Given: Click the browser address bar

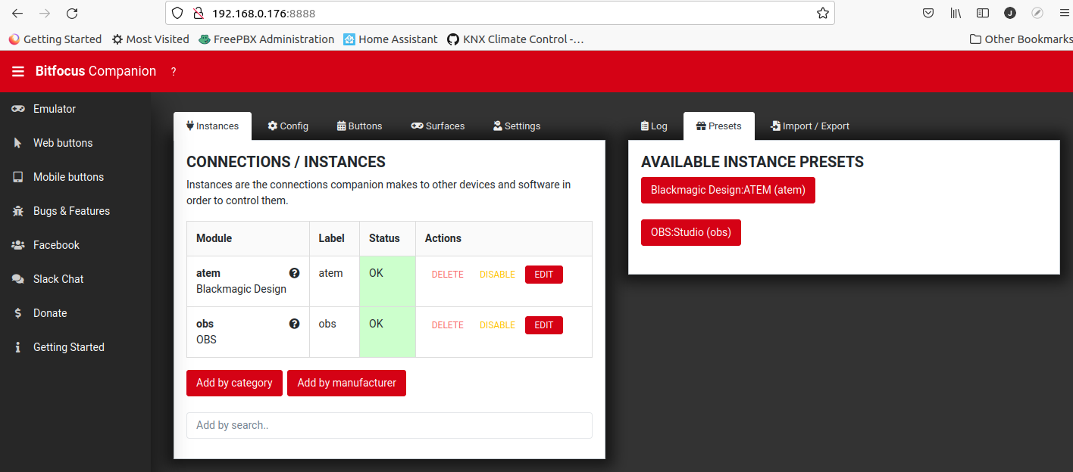Looking at the screenshot, I should pyautogui.click(x=500, y=13).
